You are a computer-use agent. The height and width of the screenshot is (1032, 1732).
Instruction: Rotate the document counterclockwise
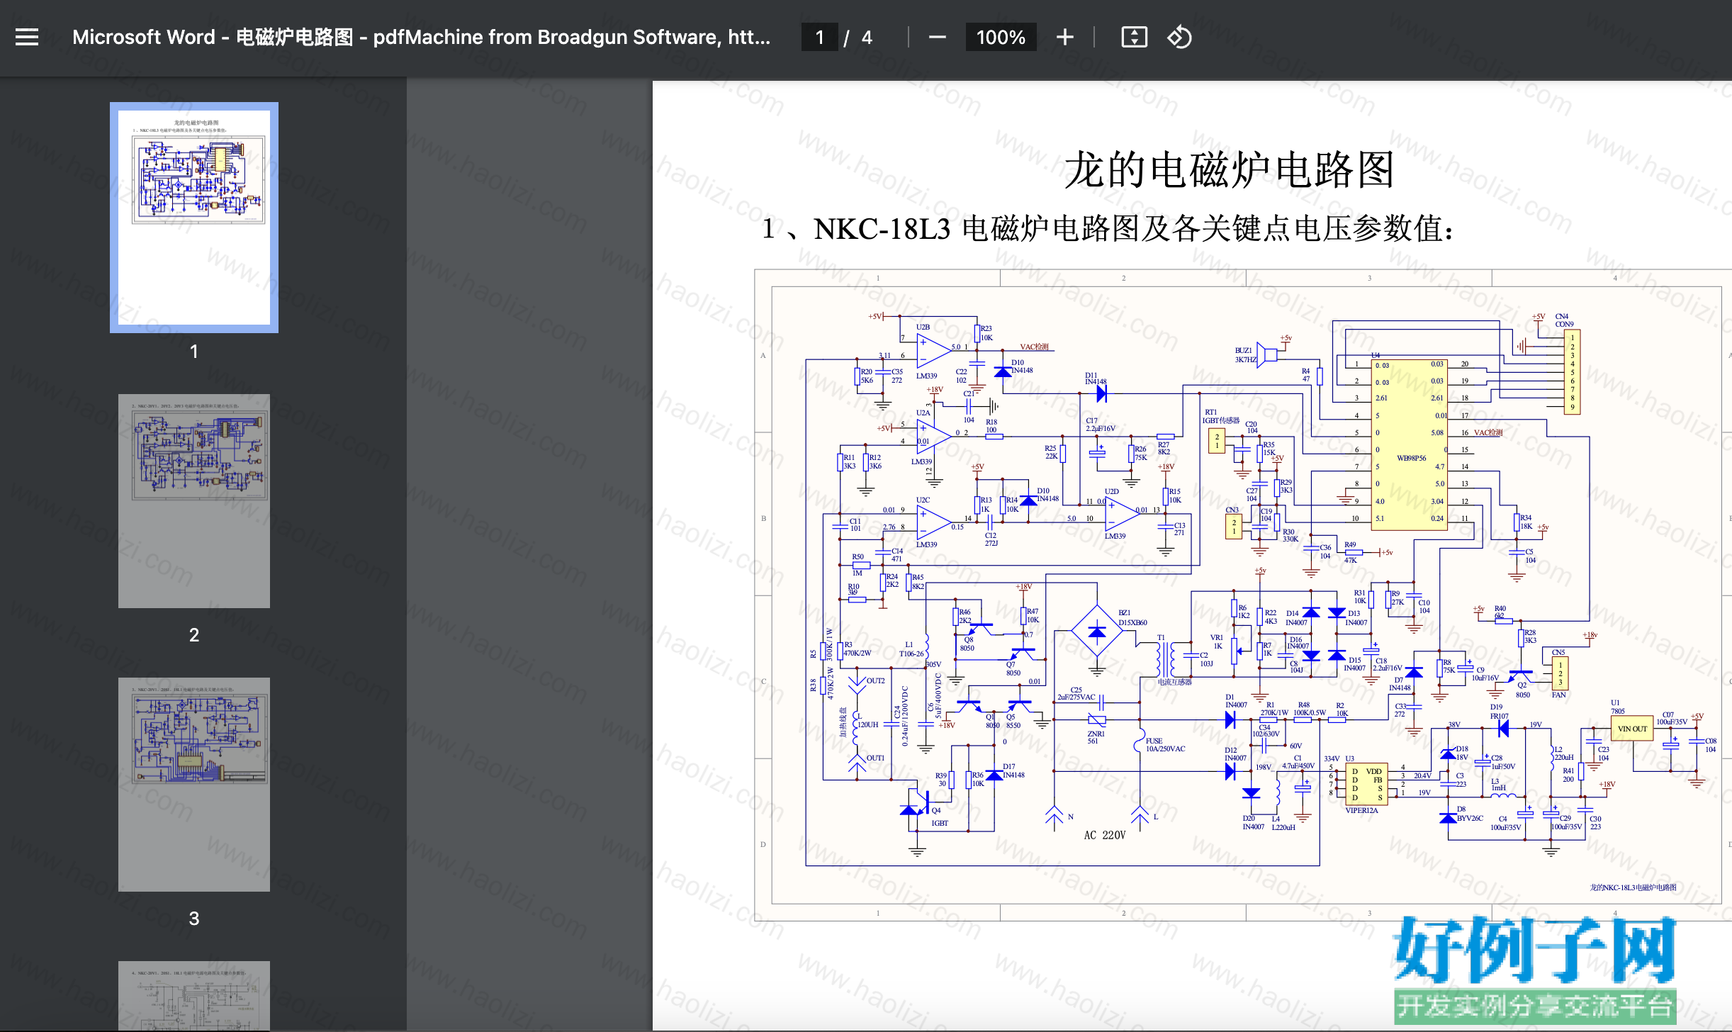pos(1179,37)
